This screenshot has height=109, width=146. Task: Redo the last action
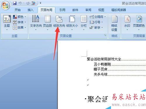tap(28, 3)
